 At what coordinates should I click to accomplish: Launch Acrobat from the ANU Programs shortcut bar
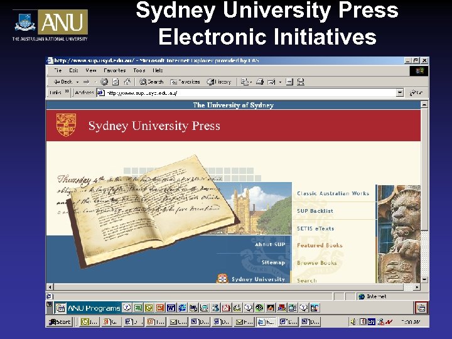(226, 308)
